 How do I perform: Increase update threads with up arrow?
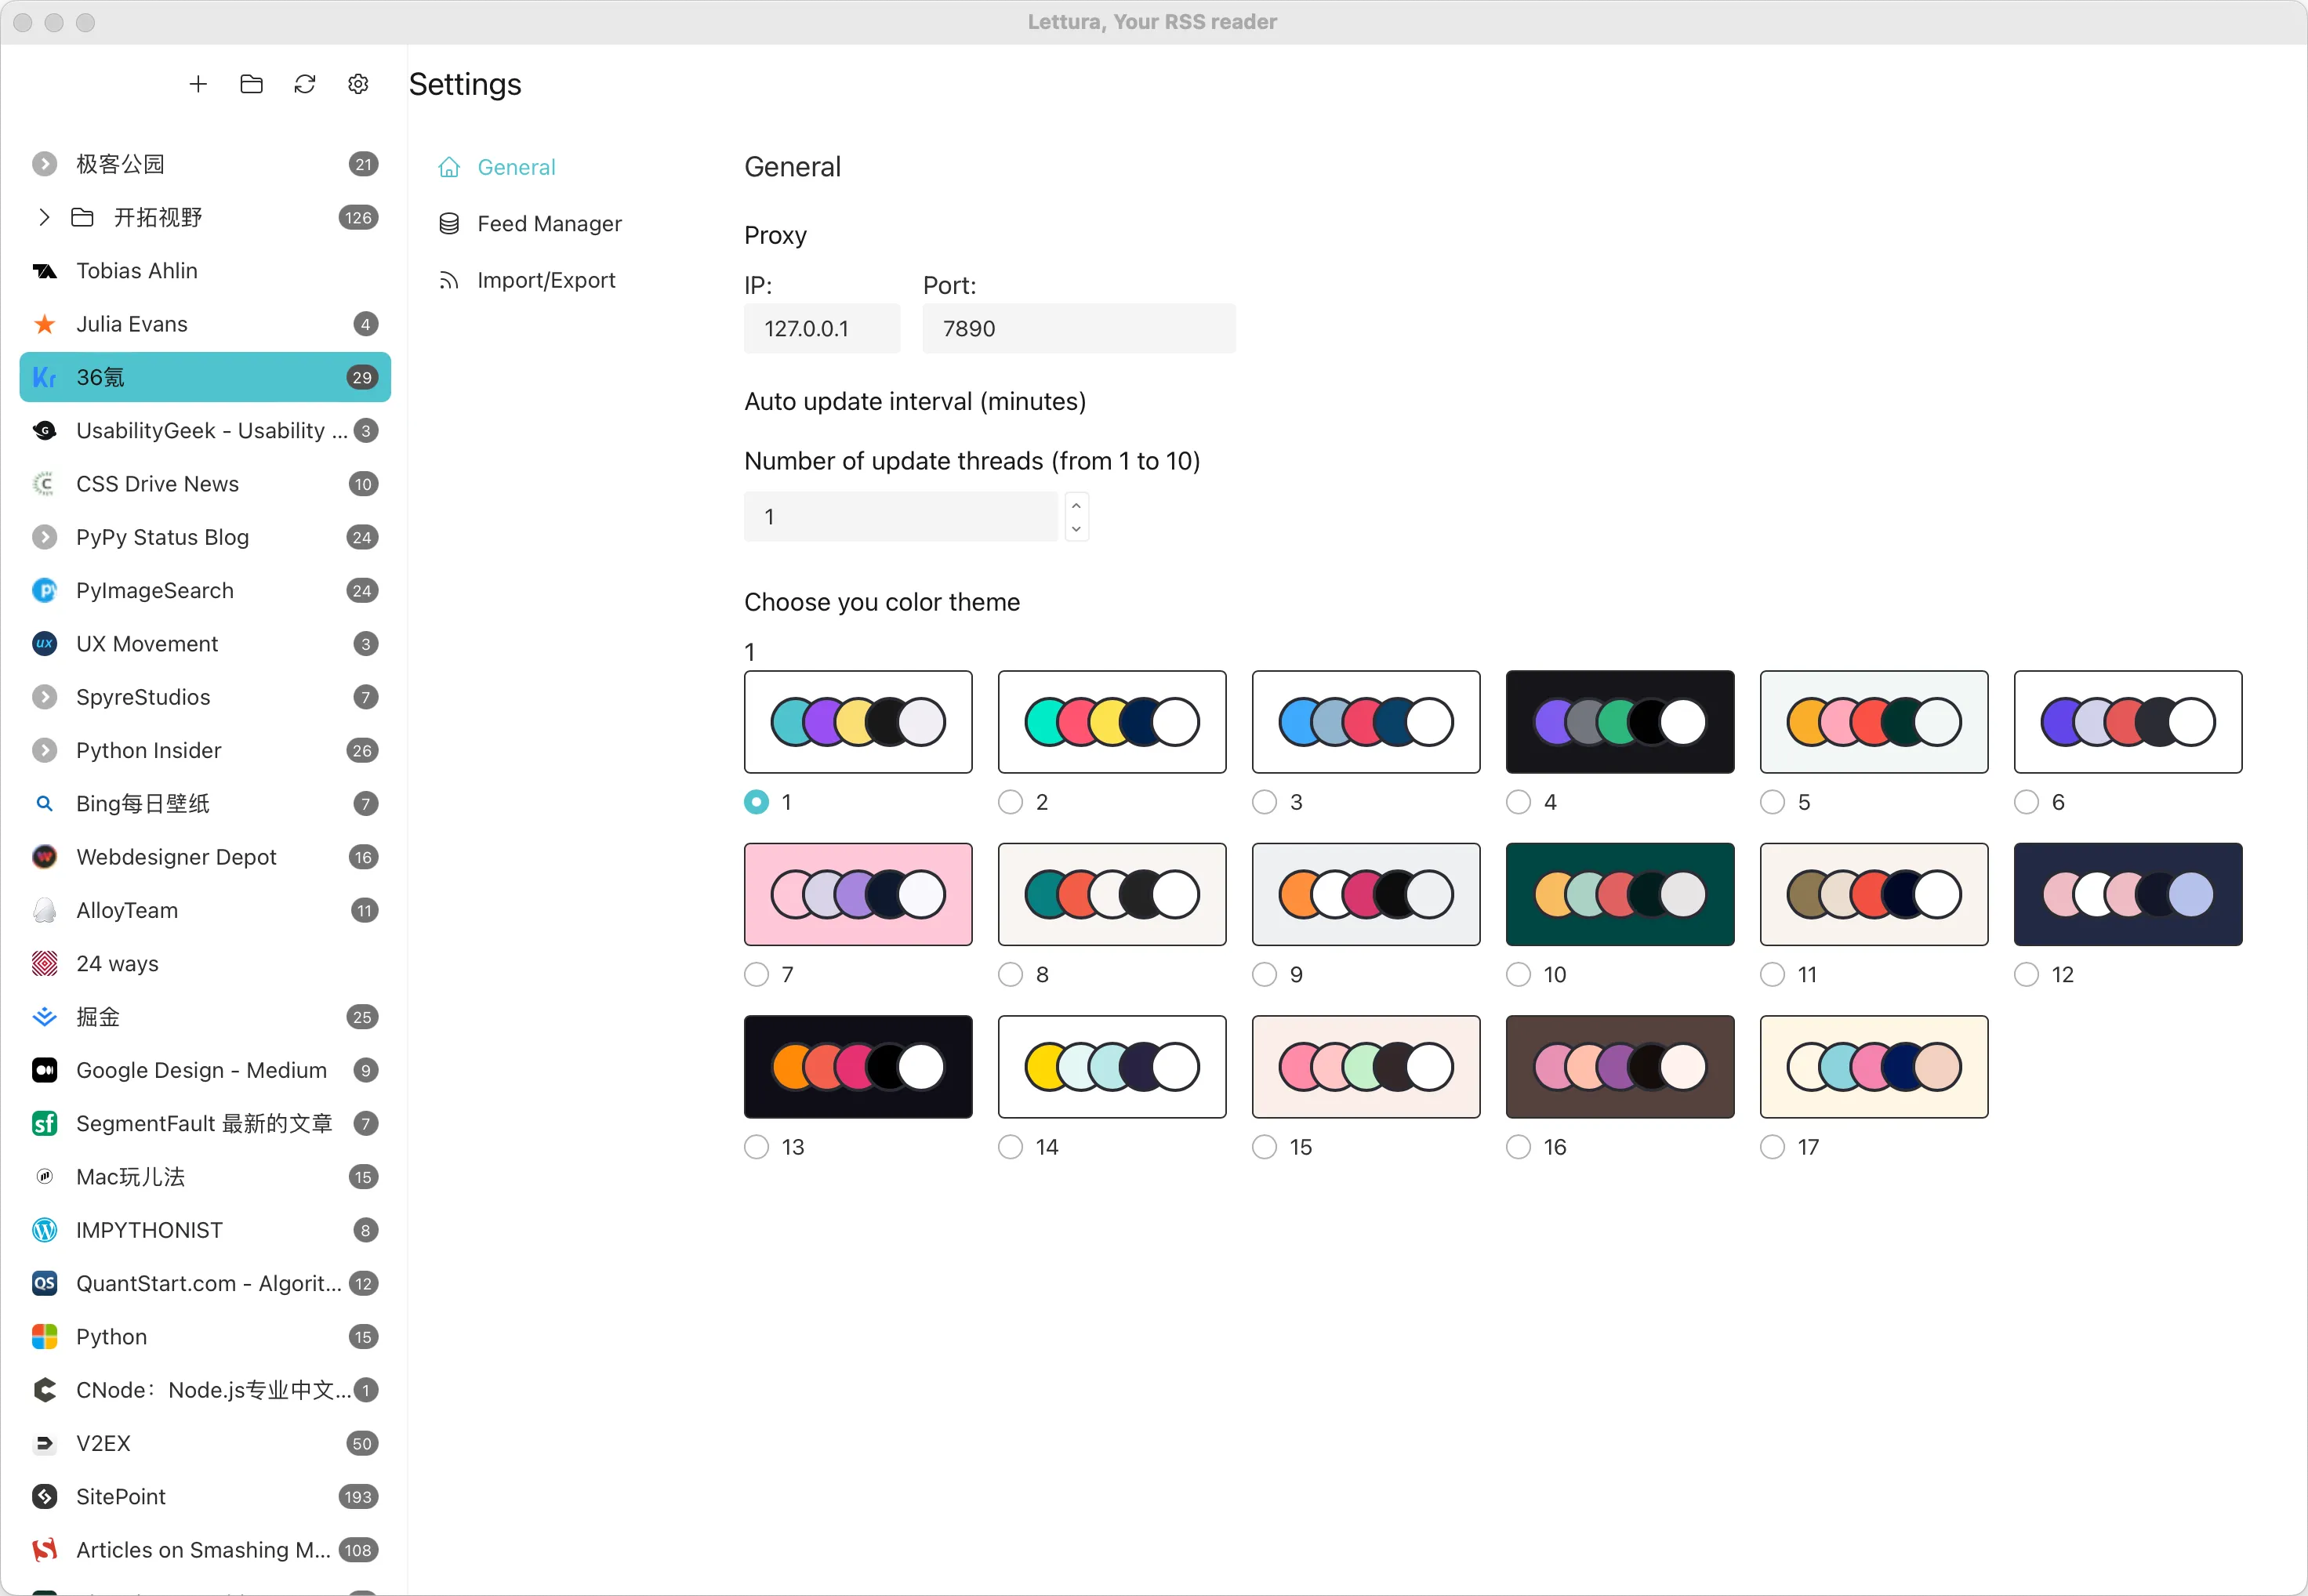(x=1076, y=506)
